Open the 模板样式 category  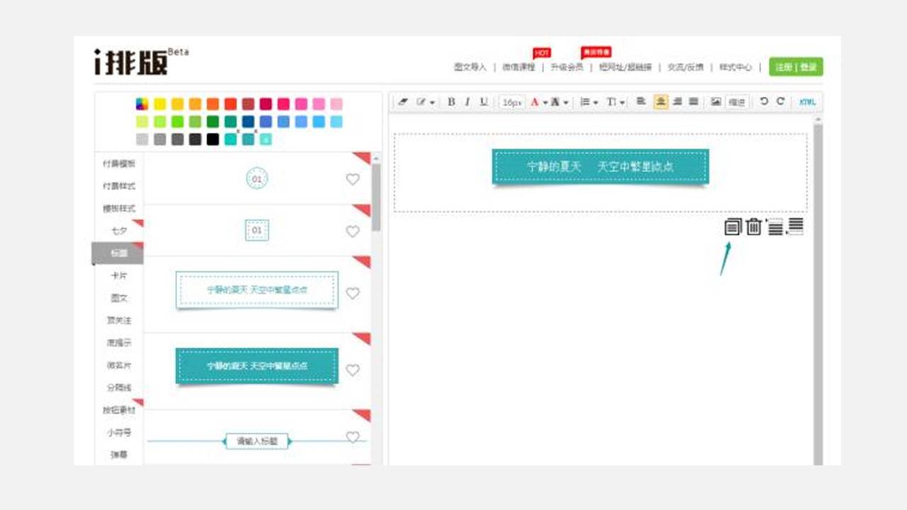[119, 209]
